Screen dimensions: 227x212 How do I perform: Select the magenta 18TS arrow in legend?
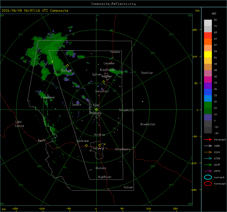point(208,171)
